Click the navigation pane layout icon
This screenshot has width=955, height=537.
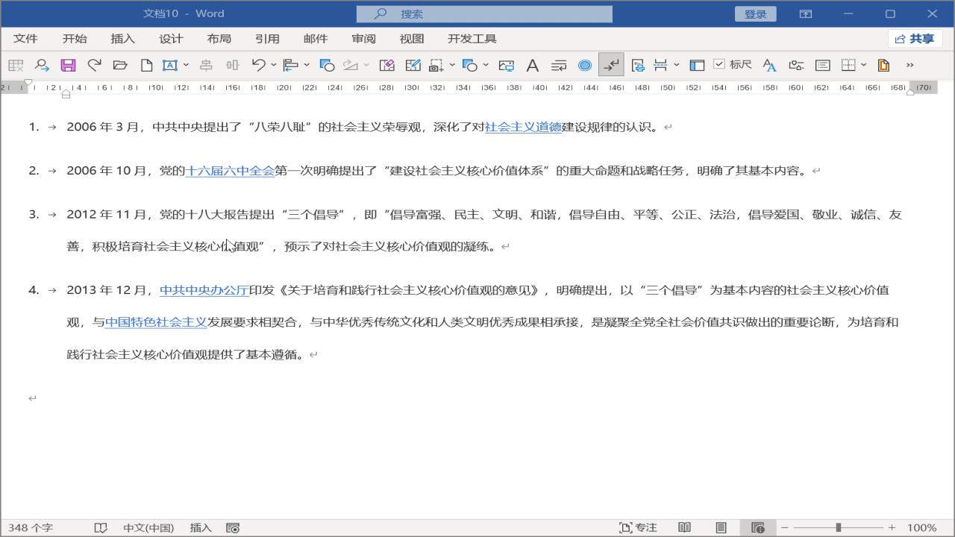click(x=697, y=65)
